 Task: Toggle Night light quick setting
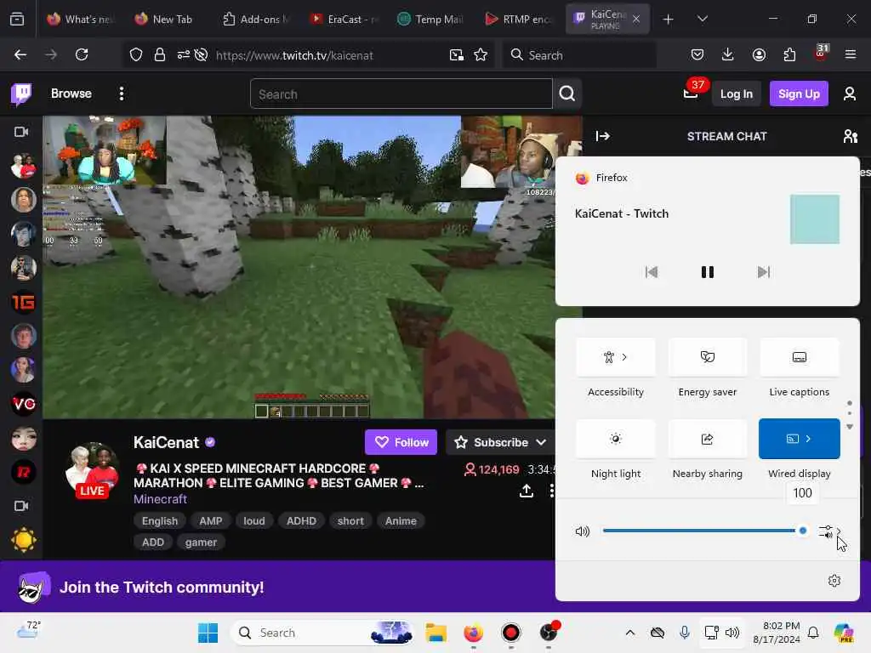pyautogui.click(x=616, y=439)
